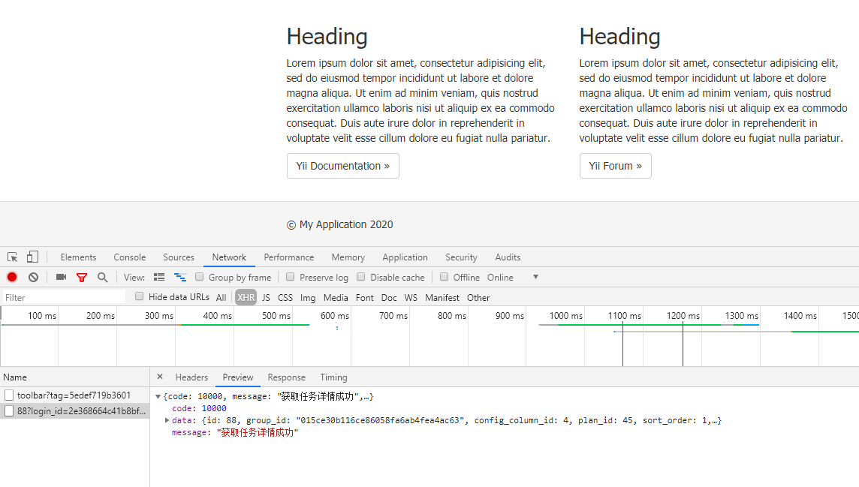Switch to large request rows view
Image resolution: width=859 pixels, height=487 pixels.
pyautogui.click(x=159, y=278)
